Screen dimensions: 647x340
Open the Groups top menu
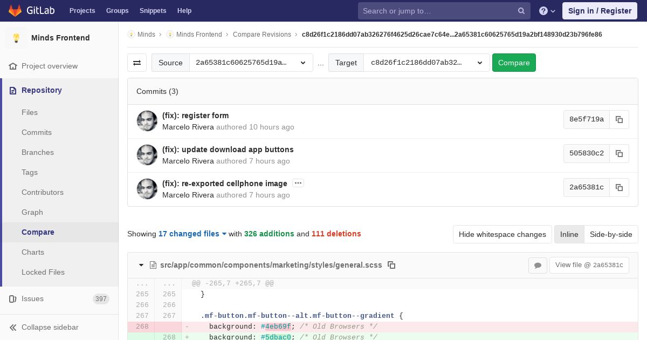(x=117, y=11)
